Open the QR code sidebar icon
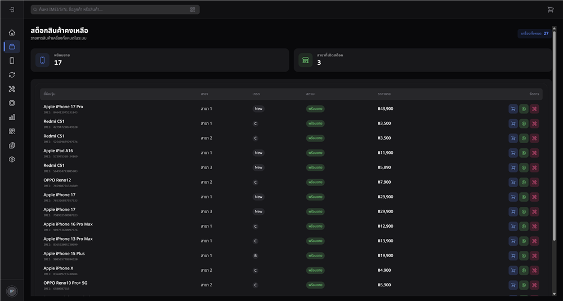Viewport: 563px width, 301px height. [x=12, y=131]
